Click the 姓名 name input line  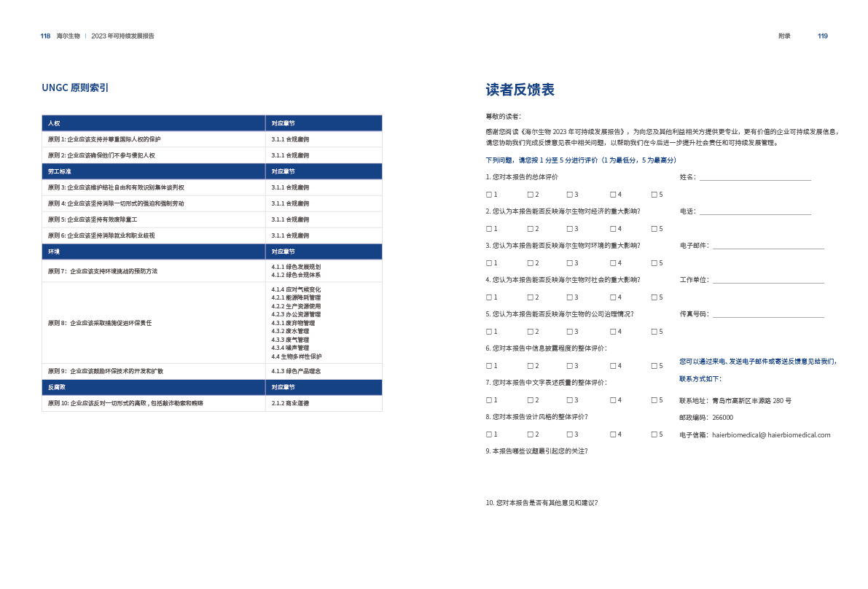[x=755, y=178]
